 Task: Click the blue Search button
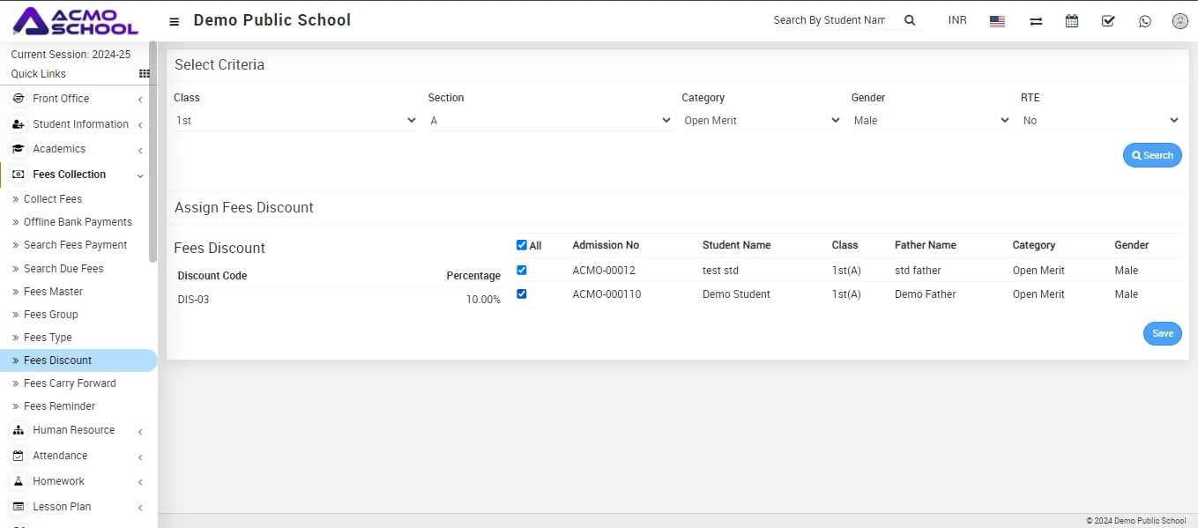click(1152, 155)
